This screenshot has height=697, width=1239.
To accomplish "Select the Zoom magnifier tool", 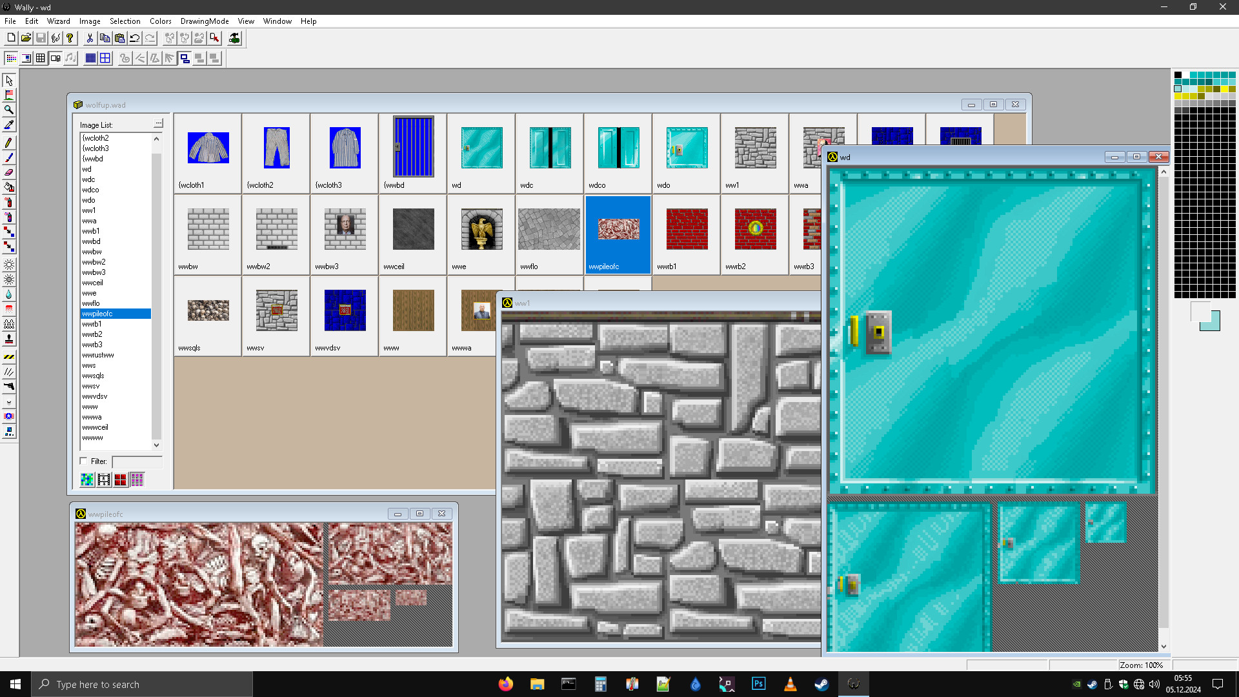I will [x=9, y=110].
